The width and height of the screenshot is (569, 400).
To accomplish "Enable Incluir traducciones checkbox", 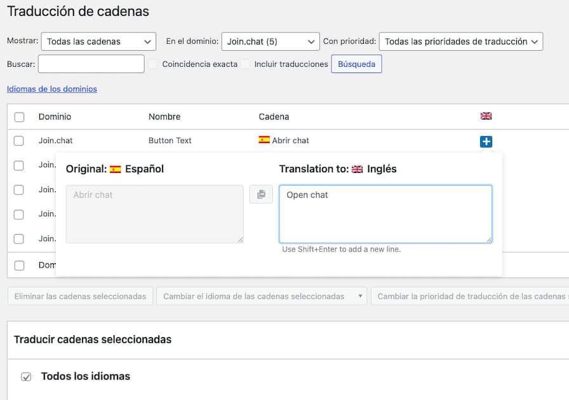I will click(245, 64).
